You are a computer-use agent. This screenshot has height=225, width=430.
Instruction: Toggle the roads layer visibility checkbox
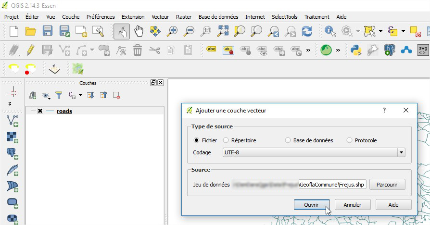pos(40,111)
